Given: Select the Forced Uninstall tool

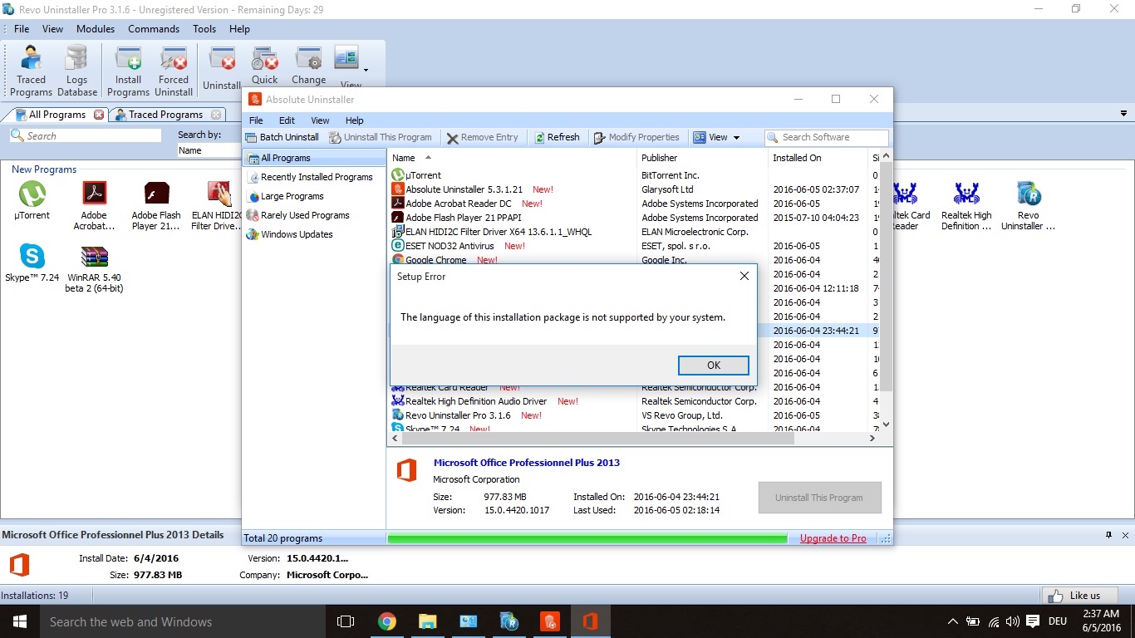Looking at the screenshot, I should (x=174, y=70).
